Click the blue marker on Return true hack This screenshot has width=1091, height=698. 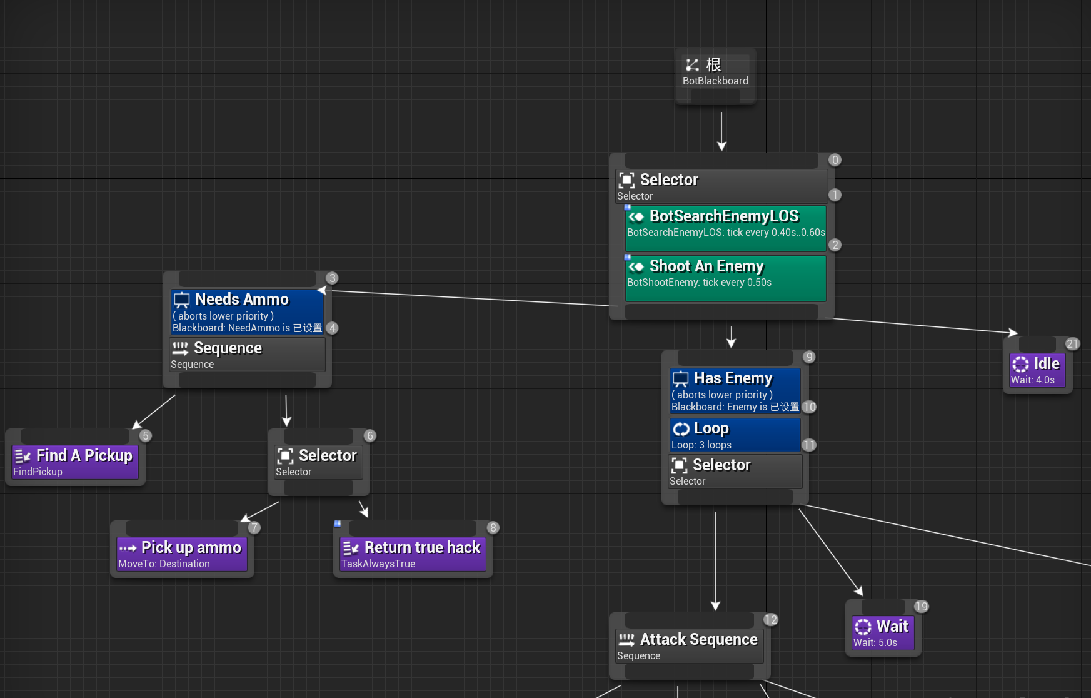tap(338, 523)
